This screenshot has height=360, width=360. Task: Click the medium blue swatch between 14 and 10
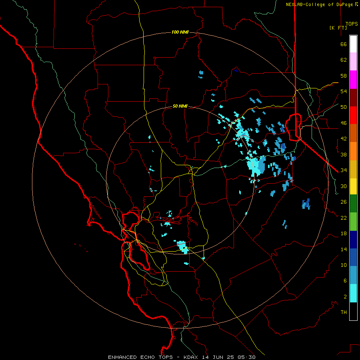point(353,257)
